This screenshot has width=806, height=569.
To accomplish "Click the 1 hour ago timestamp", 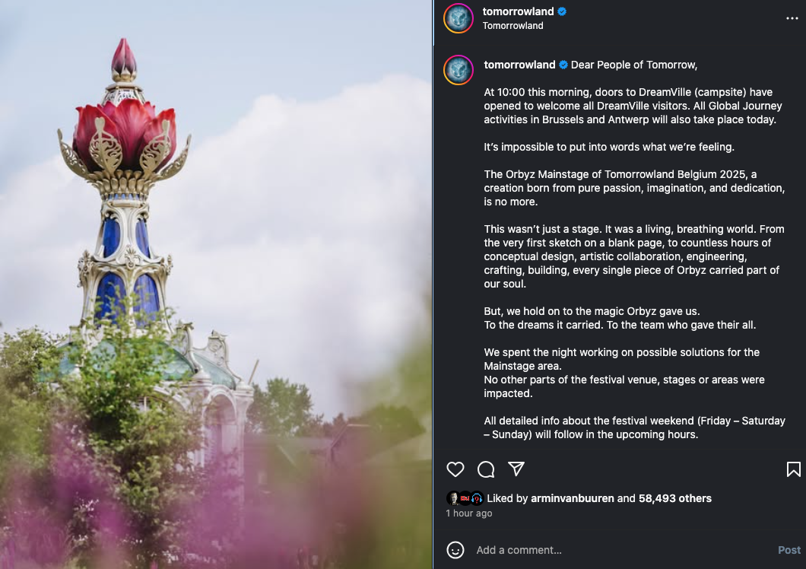I will point(469,513).
